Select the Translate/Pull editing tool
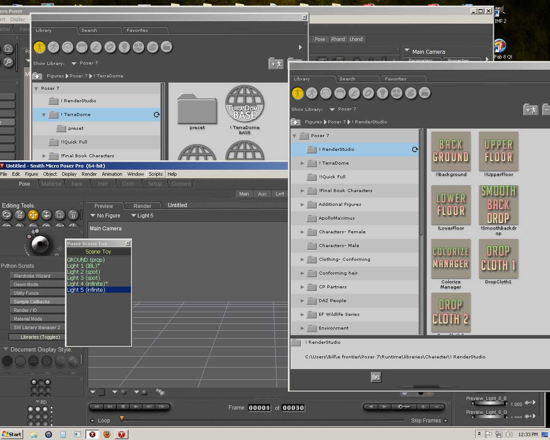Screen dimensions: 550x440 coord(33,215)
